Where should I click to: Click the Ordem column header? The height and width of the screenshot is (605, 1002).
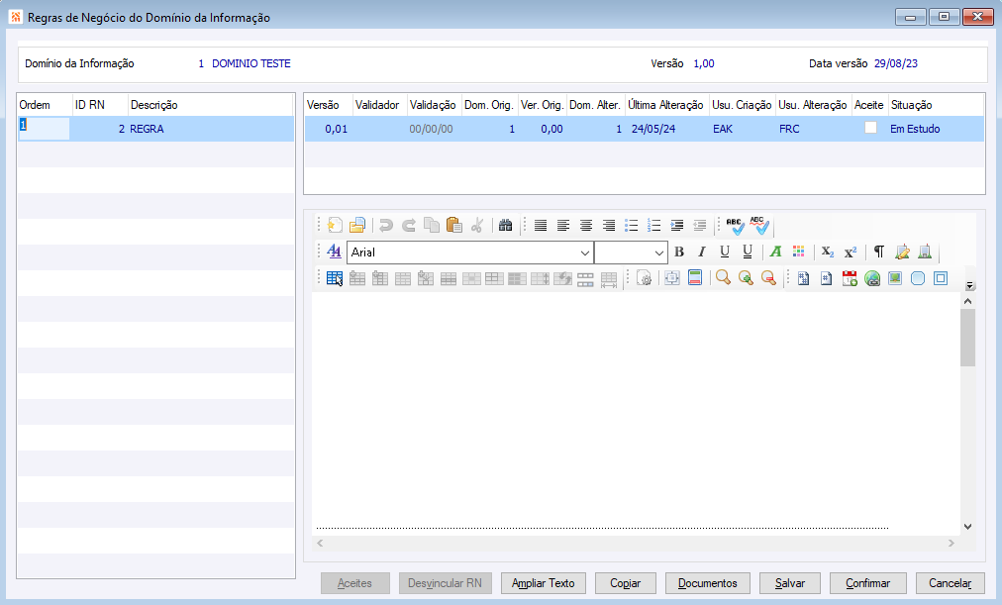coord(45,105)
